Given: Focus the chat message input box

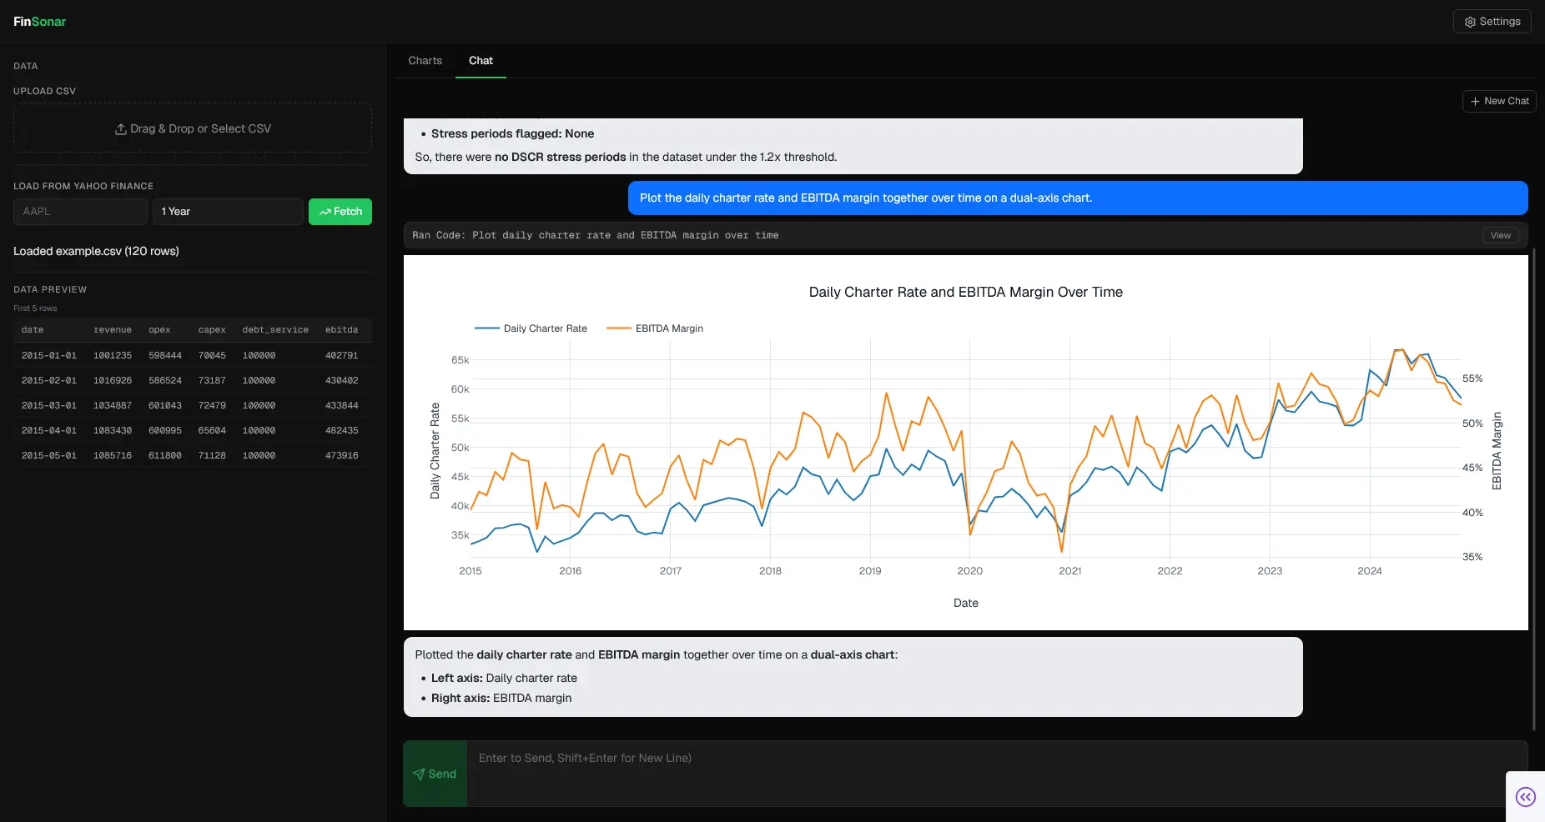Looking at the screenshot, I should click(997, 774).
